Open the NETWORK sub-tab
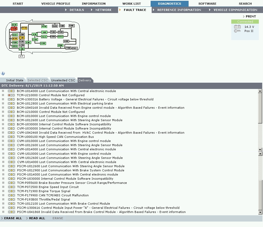Image resolution: width=263 pixels, height=227 pixels. pyautogui.click(x=103, y=10)
